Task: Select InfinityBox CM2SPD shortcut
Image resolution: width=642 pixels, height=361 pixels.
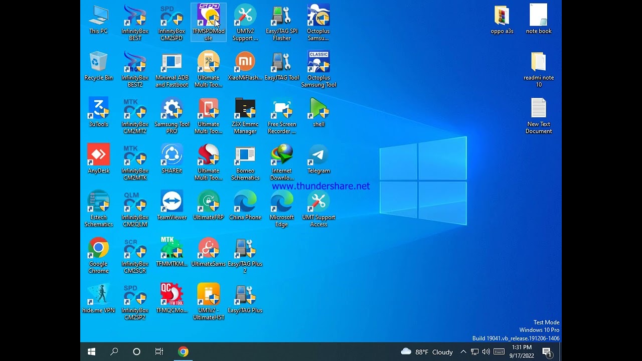Action: (x=172, y=23)
